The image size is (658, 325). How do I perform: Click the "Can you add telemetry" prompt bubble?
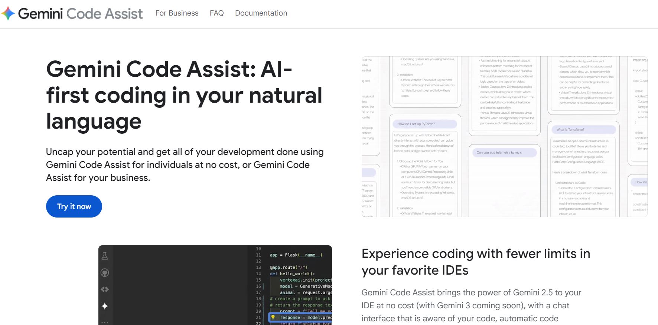pos(502,153)
